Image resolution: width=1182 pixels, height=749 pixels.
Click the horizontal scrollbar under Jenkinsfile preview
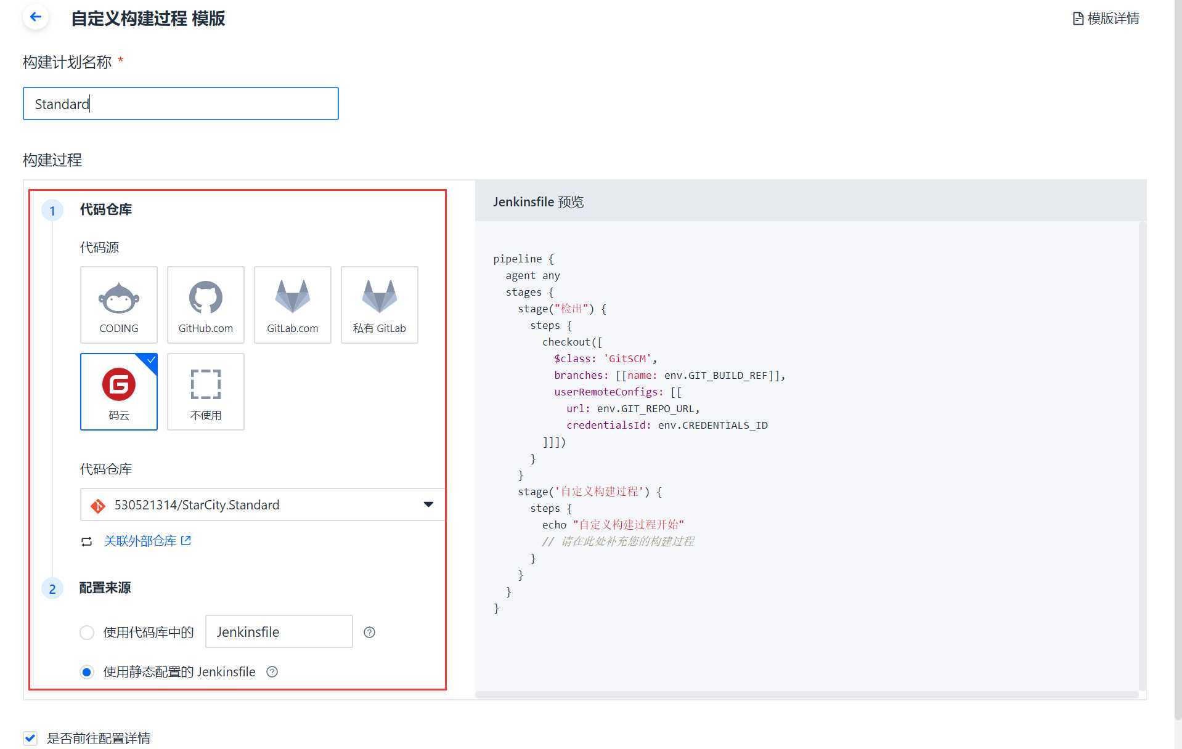click(807, 695)
